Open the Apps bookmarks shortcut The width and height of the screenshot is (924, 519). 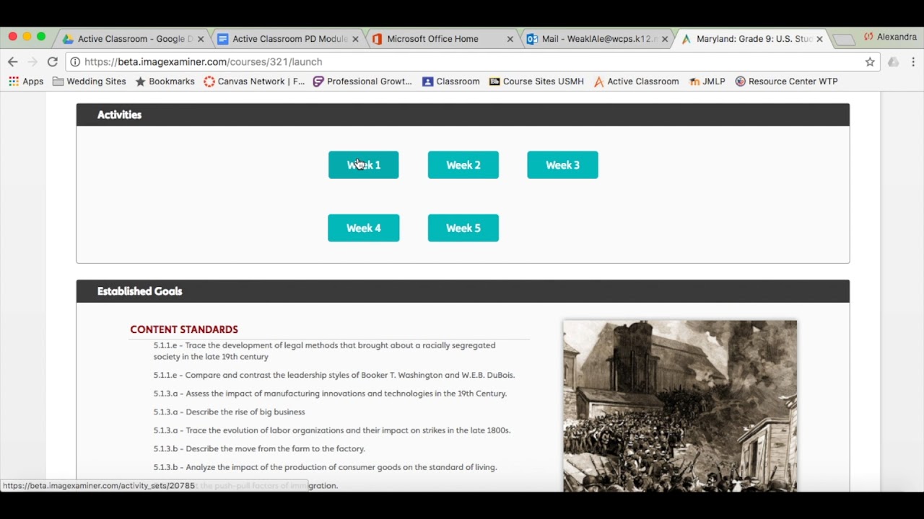pyautogui.click(x=26, y=81)
